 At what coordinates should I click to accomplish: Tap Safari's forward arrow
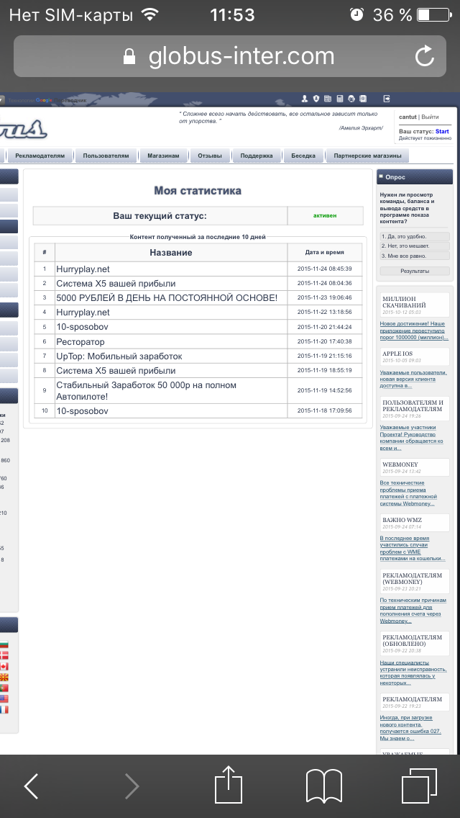[x=132, y=786]
